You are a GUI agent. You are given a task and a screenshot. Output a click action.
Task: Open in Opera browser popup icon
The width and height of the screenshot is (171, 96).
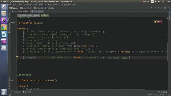coord(160,22)
